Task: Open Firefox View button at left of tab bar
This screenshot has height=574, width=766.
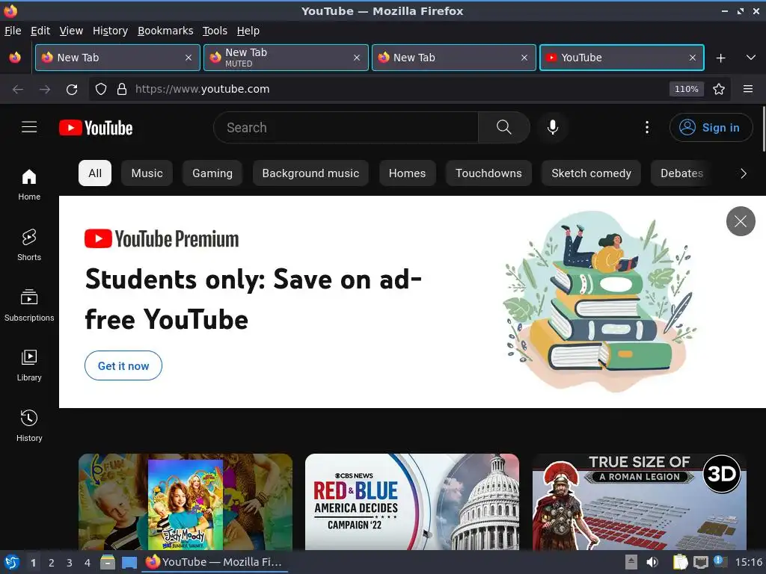Action: (15, 58)
